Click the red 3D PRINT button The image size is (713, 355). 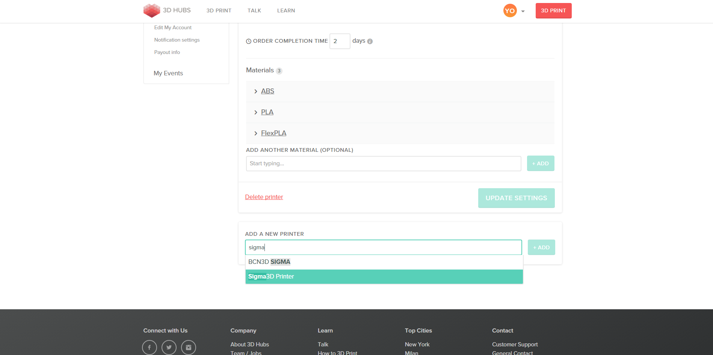pos(553,10)
